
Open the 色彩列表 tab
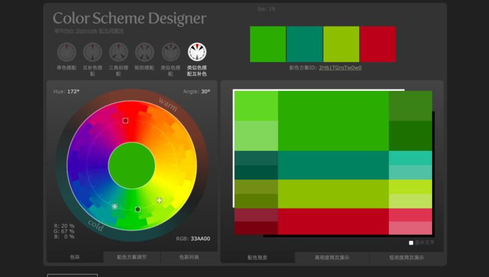pos(188,257)
